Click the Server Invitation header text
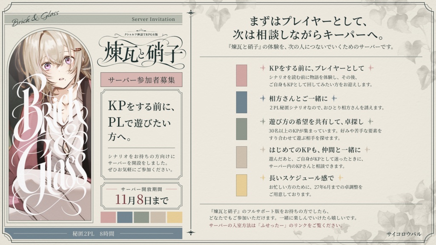 (x=153, y=19)
